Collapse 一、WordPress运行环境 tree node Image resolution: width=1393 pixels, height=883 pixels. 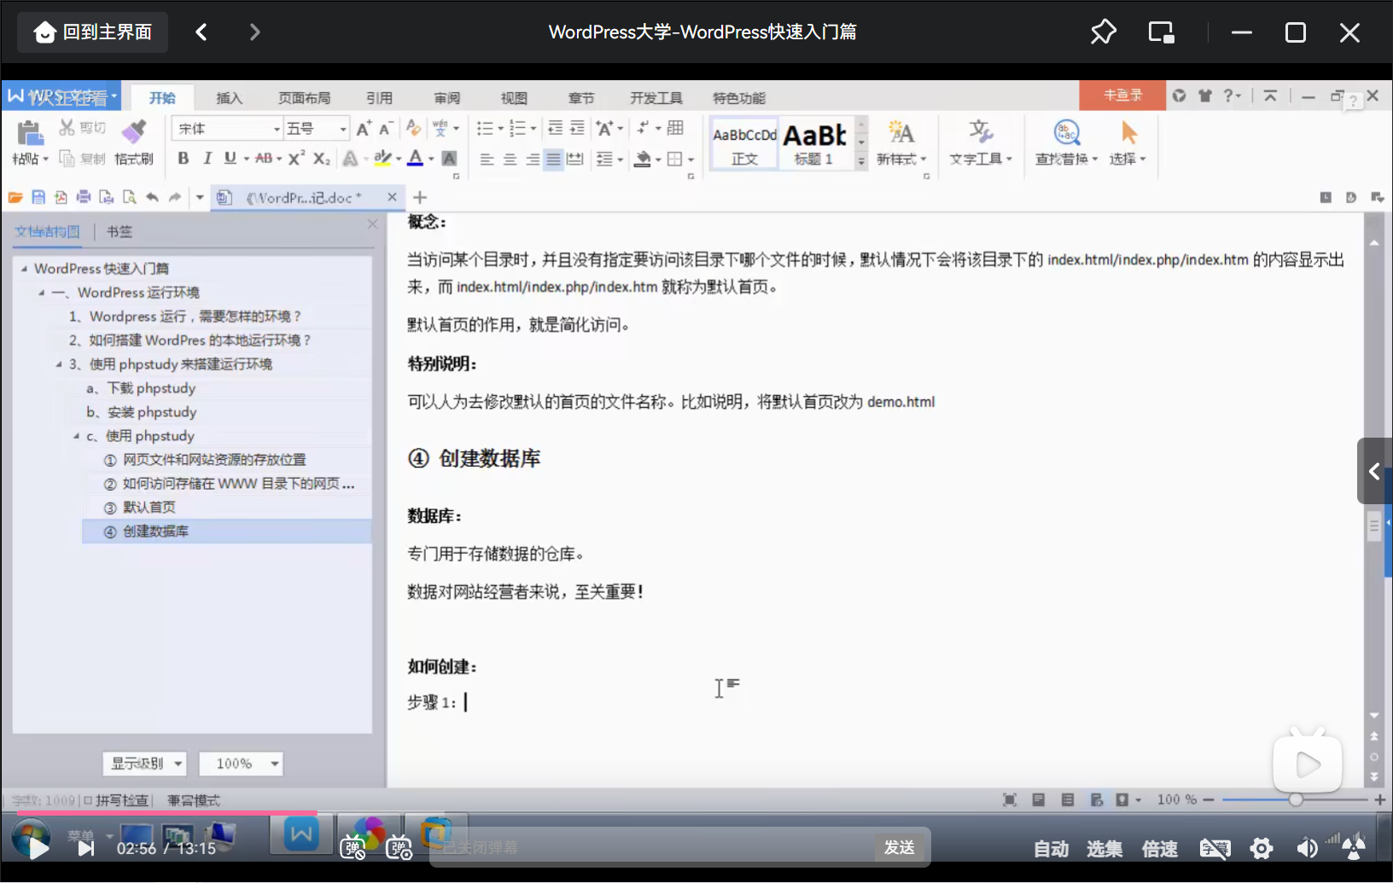(x=41, y=293)
